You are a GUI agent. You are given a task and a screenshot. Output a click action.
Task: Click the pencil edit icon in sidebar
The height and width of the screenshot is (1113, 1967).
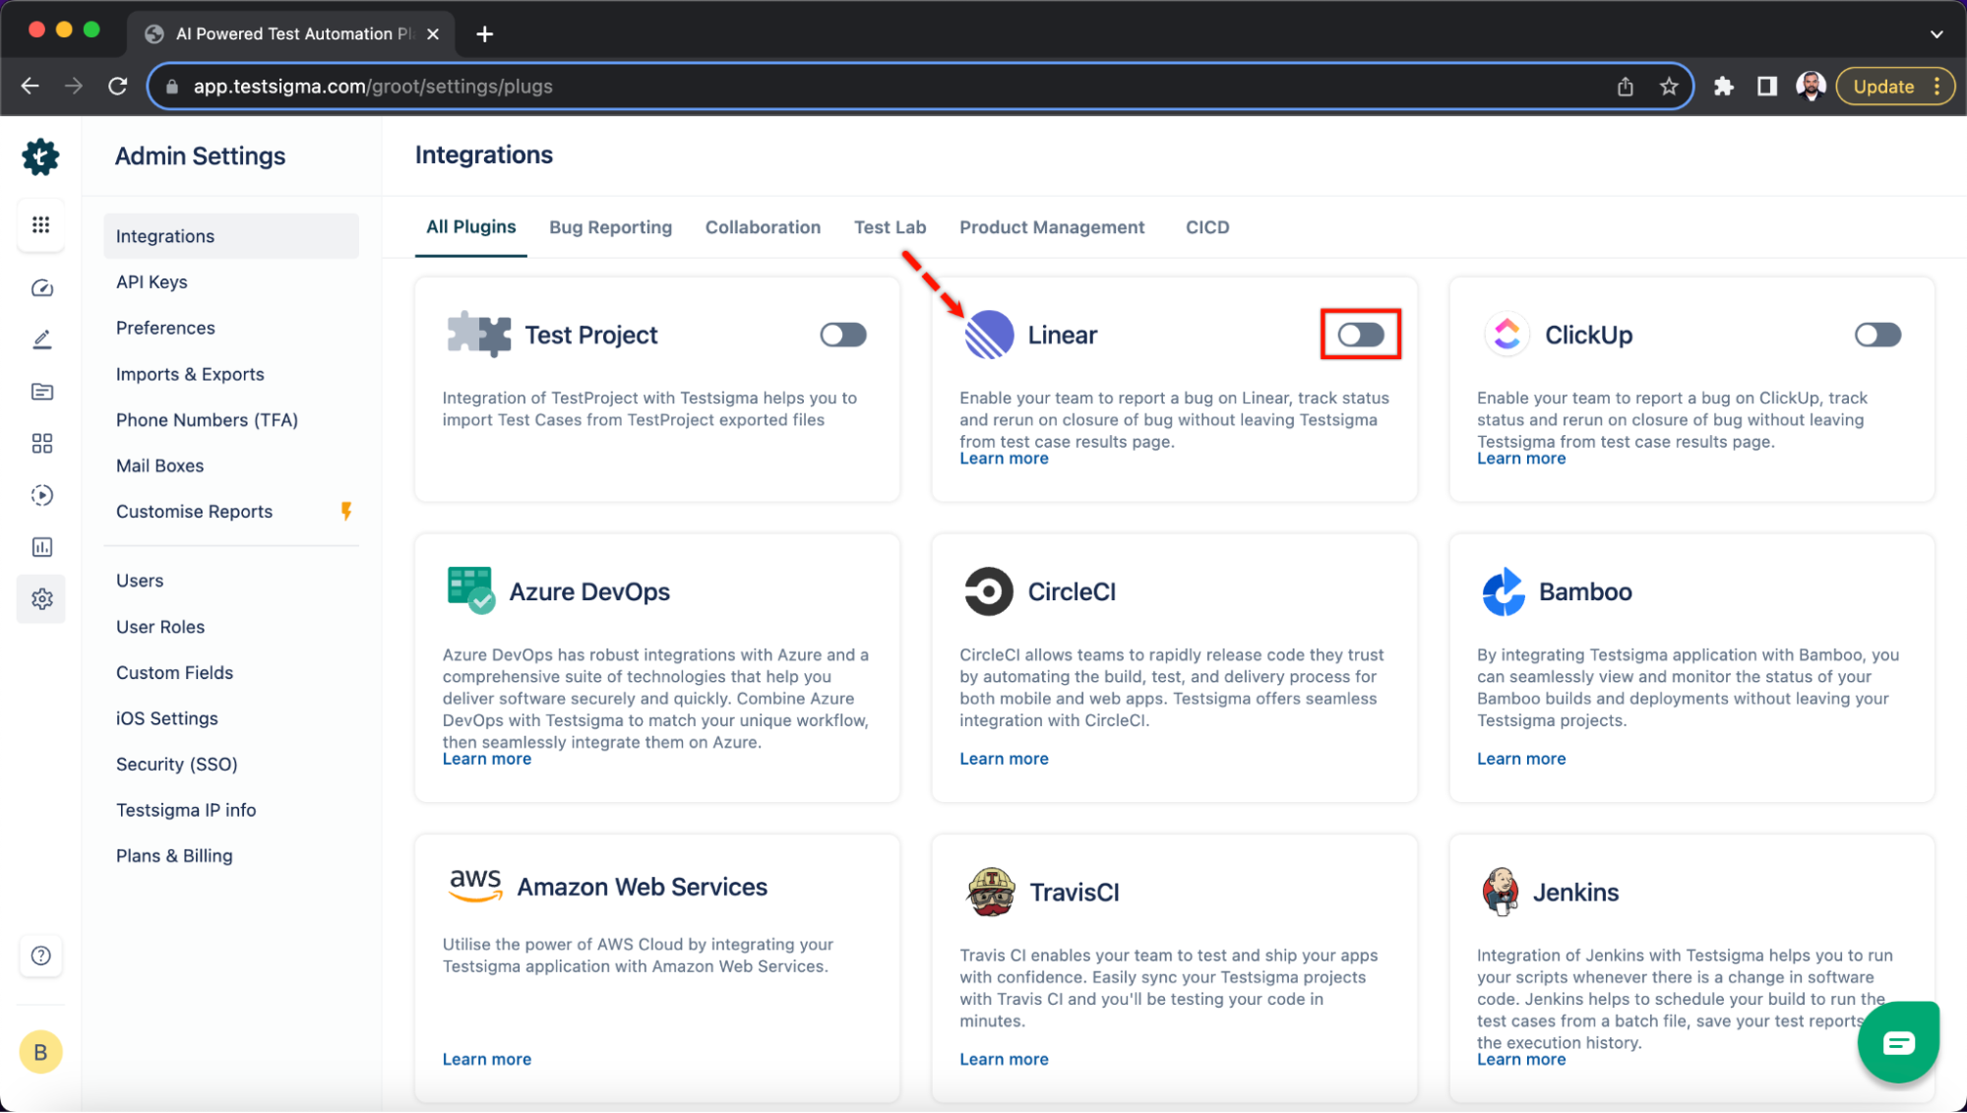(x=41, y=340)
